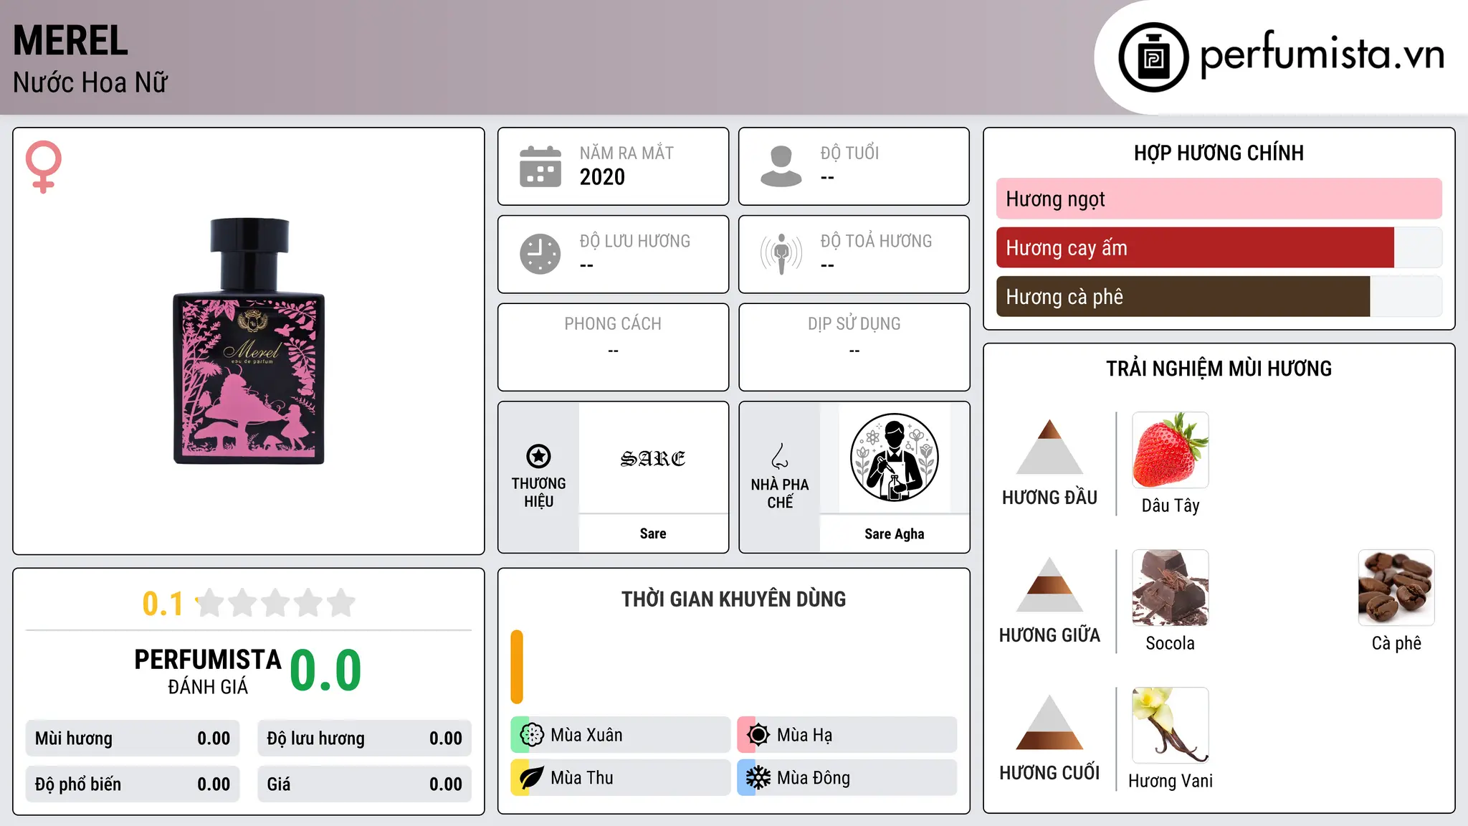Viewport: 1468px width, 826px height.
Task: Click the Hương cuối pyramid icon
Action: pos(1050,722)
